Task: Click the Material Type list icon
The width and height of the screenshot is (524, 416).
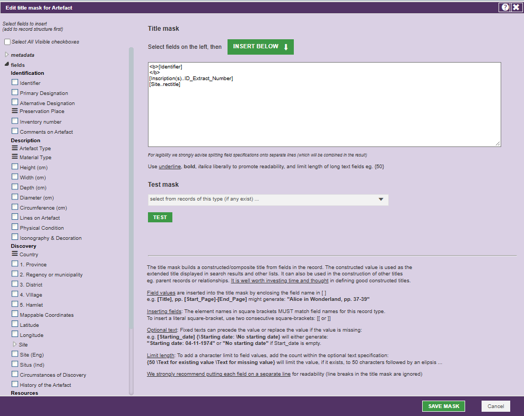Action: (15, 157)
